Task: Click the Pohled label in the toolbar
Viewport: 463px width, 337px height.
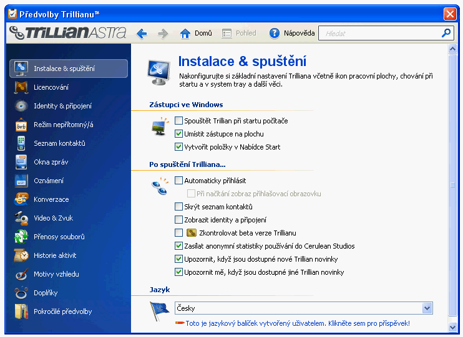Action: tap(246, 33)
